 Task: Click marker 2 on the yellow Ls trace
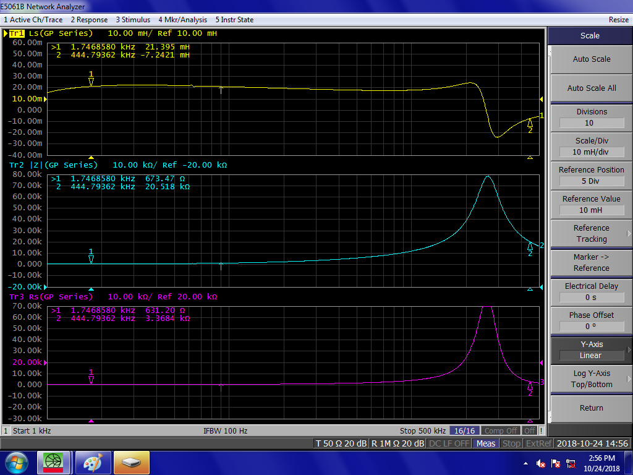click(x=530, y=126)
